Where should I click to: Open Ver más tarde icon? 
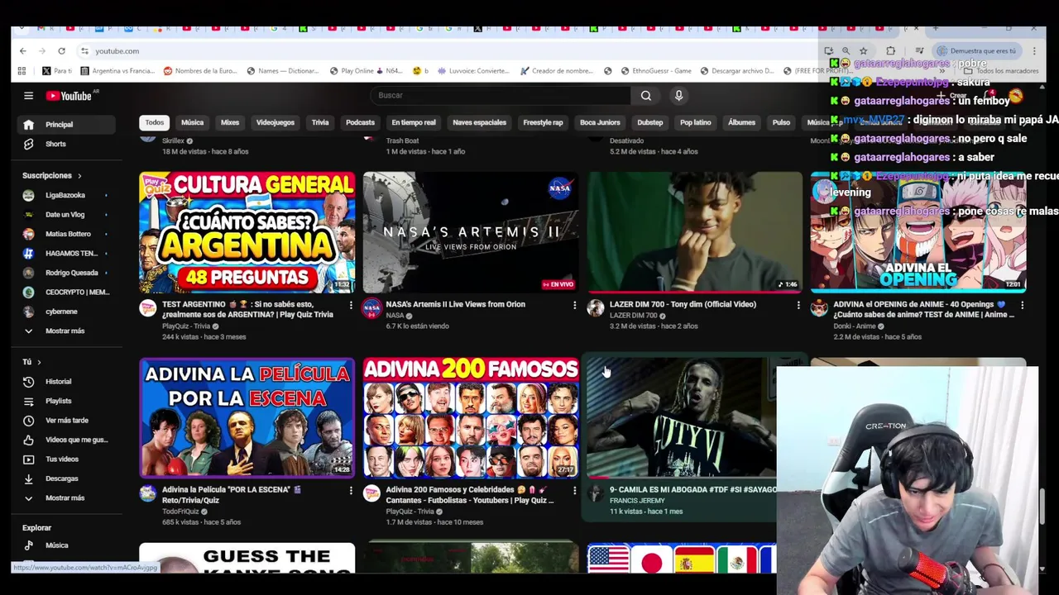pos(28,421)
